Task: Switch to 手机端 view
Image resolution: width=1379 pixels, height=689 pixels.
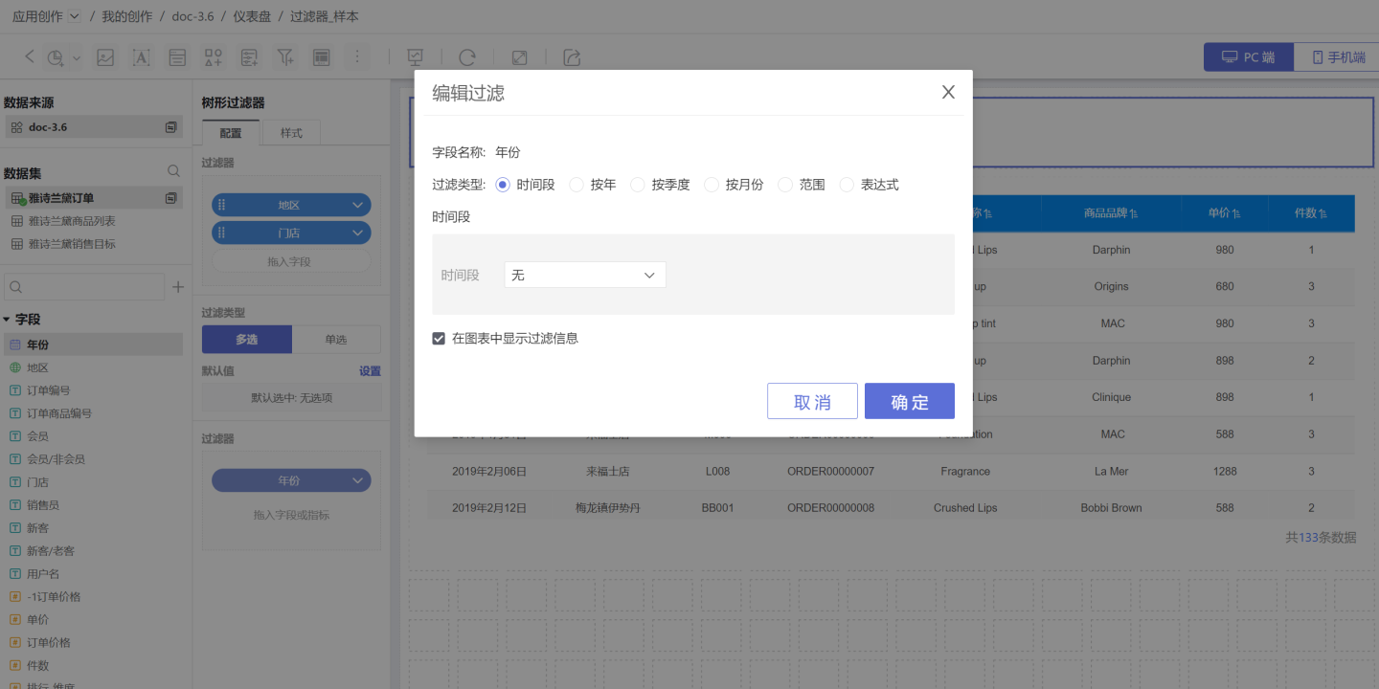Action: (x=1337, y=57)
